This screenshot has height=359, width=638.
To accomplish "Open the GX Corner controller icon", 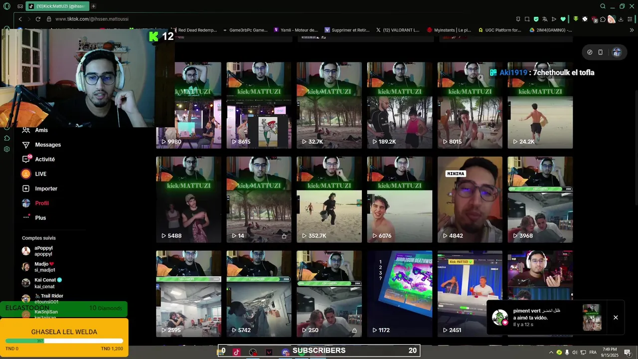I will coord(20,6).
